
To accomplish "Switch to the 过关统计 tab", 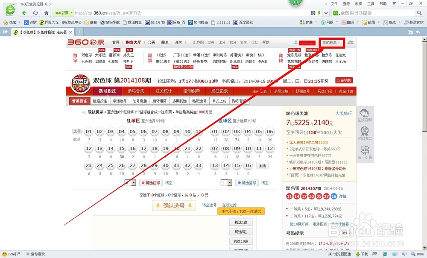I will click(164, 91).
